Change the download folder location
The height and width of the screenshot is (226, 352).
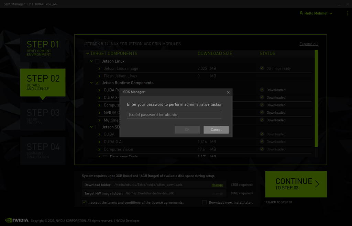coord(217,185)
